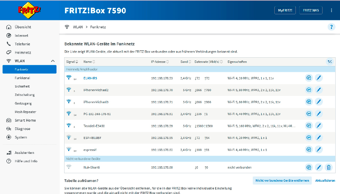Edit the PC-192-168-178-51 entry
Viewport: 340px width, 194px height.
(x=318, y=114)
